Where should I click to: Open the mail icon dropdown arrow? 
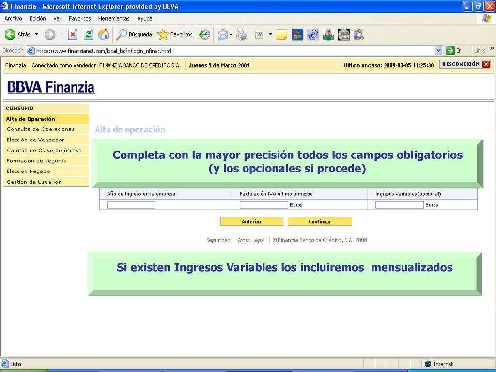click(x=231, y=34)
